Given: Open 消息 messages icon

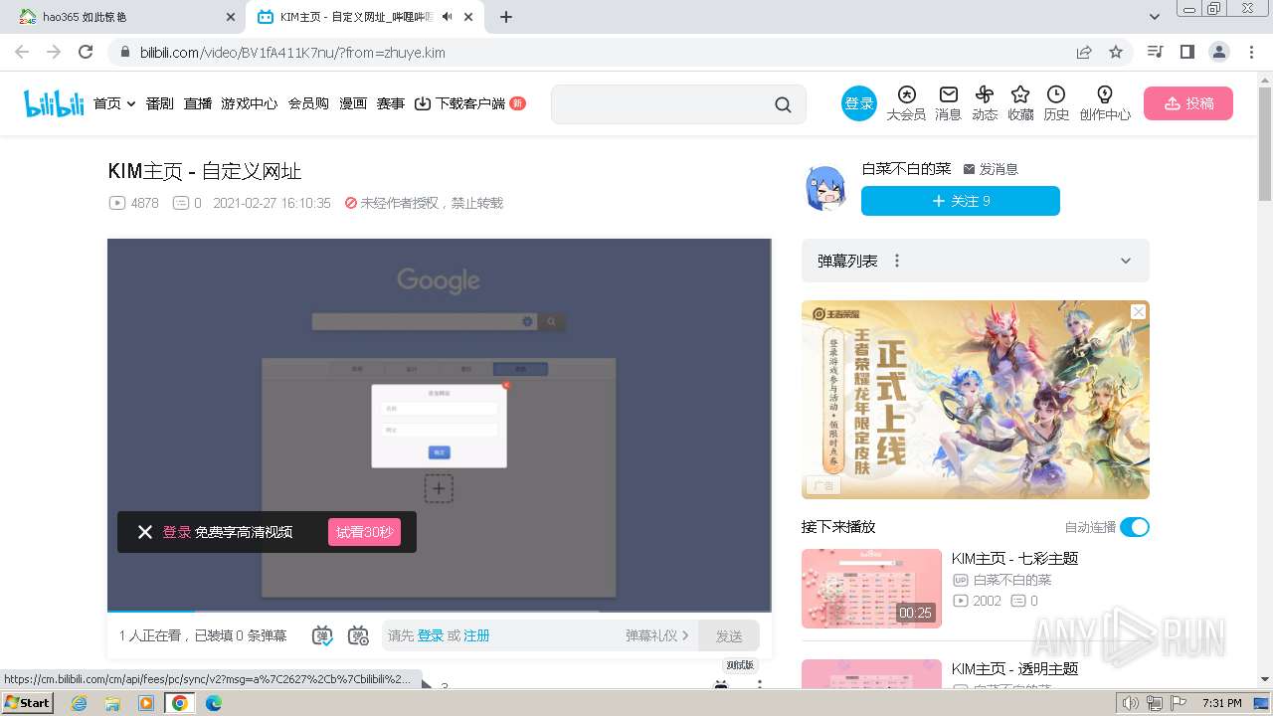Looking at the screenshot, I should point(949,103).
